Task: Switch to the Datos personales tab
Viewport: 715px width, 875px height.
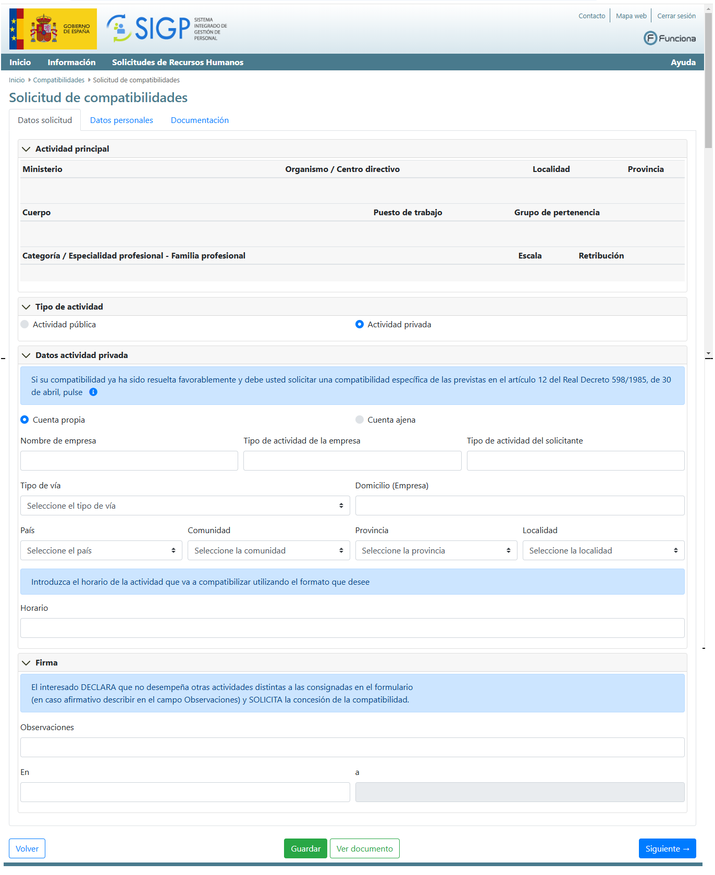Action: coord(121,120)
